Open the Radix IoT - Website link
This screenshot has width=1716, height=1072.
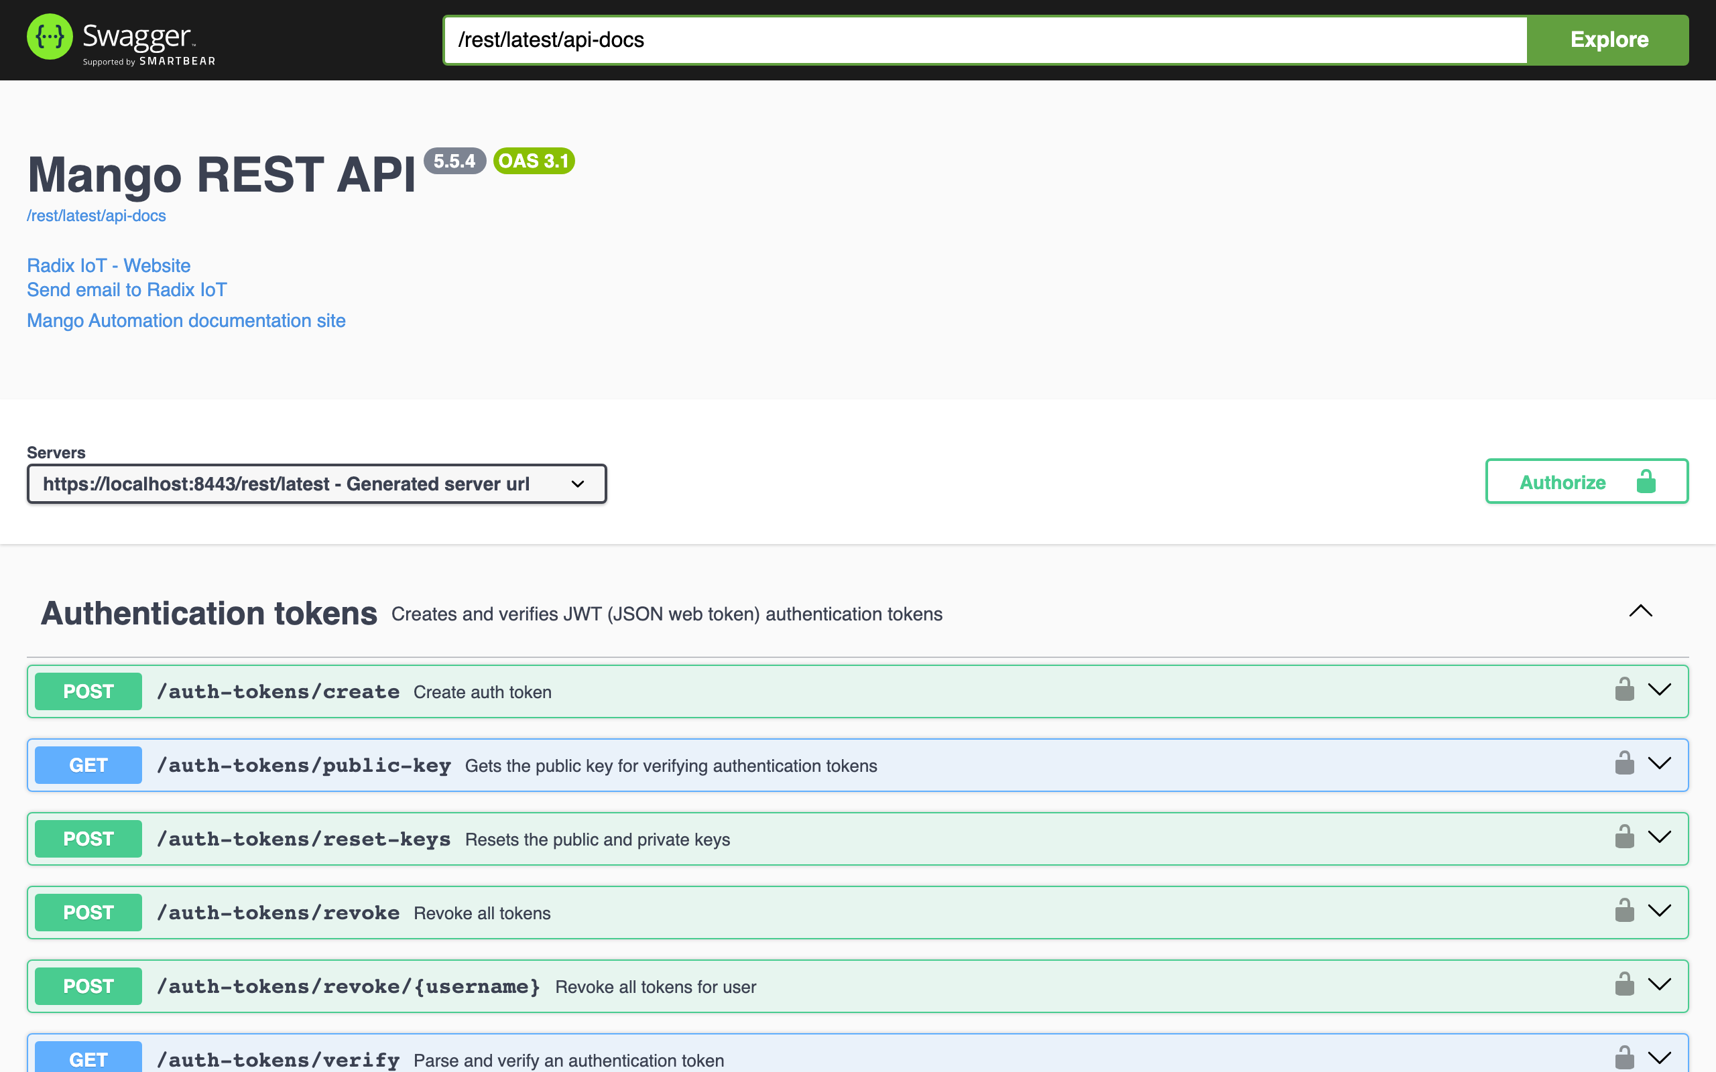coord(109,265)
